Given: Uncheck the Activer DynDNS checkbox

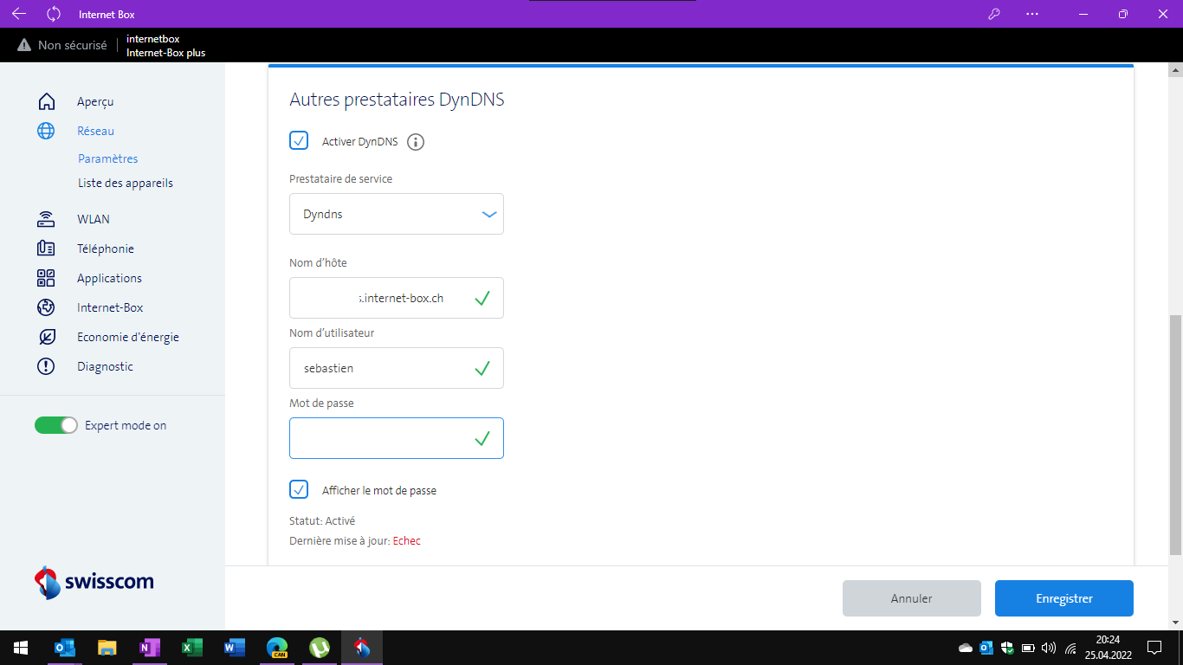Looking at the screenshot, I should click(x=299, y=140).
